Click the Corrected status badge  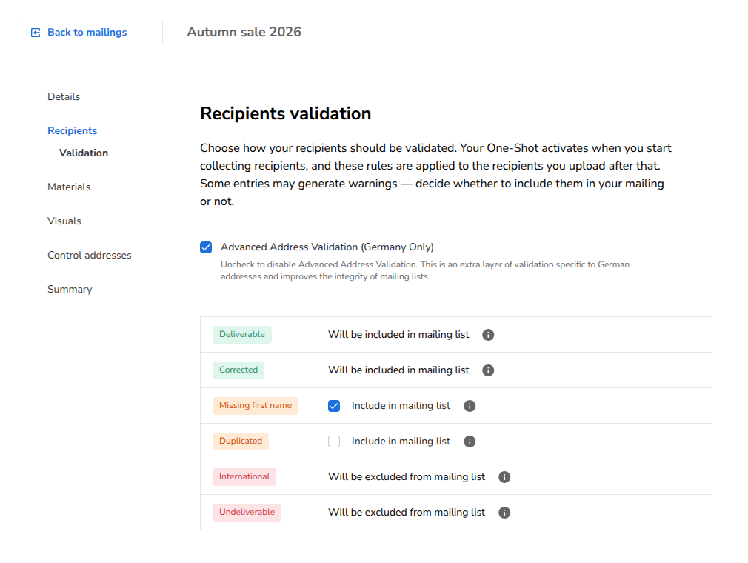click(x=238, y=370)
